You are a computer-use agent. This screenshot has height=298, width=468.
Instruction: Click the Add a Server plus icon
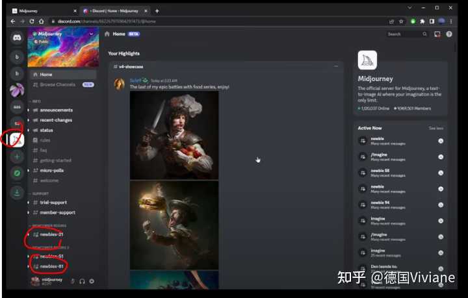[x=17, y=156]
